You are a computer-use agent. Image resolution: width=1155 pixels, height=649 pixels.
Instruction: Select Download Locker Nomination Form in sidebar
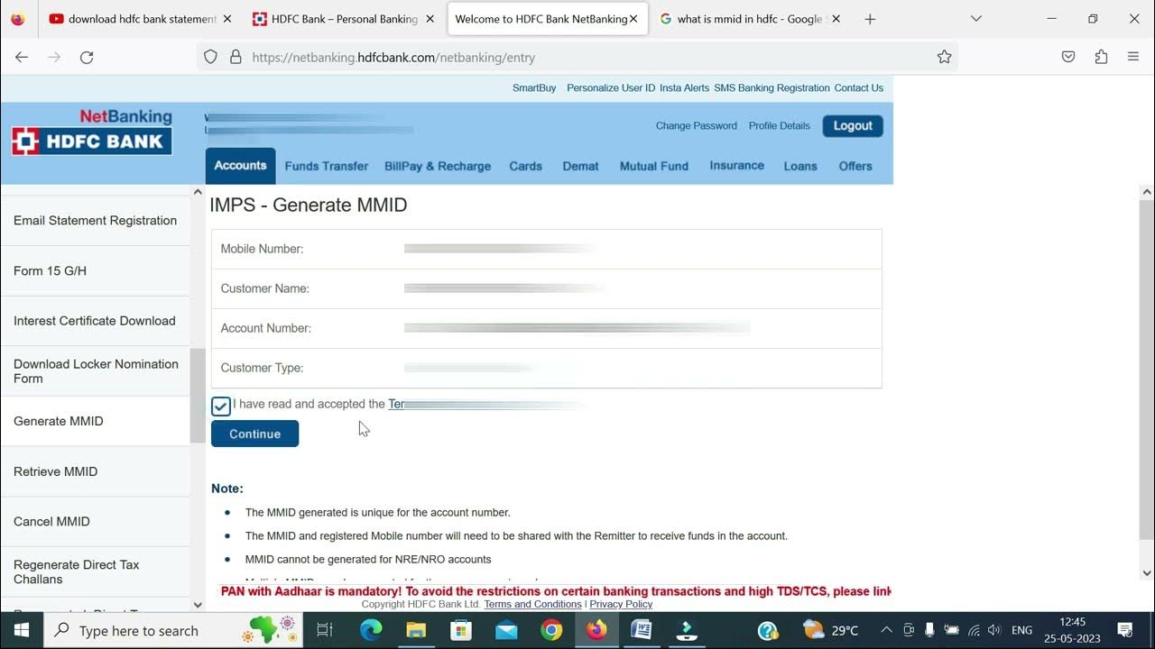coord(95,371)
